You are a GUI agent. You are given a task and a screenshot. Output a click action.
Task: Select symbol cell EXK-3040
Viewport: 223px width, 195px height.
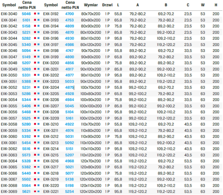tap(9, 14)
